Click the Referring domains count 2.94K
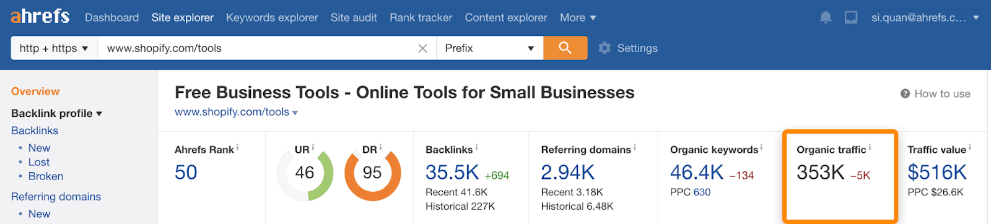 coord(568,172)
